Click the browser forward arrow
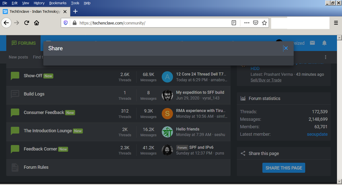This screenshot has width=342, height=185. point(17,23)
